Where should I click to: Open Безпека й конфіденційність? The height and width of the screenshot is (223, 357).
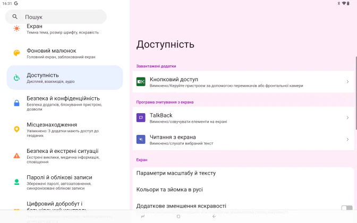pyautogui.click(x=65, y=103)
